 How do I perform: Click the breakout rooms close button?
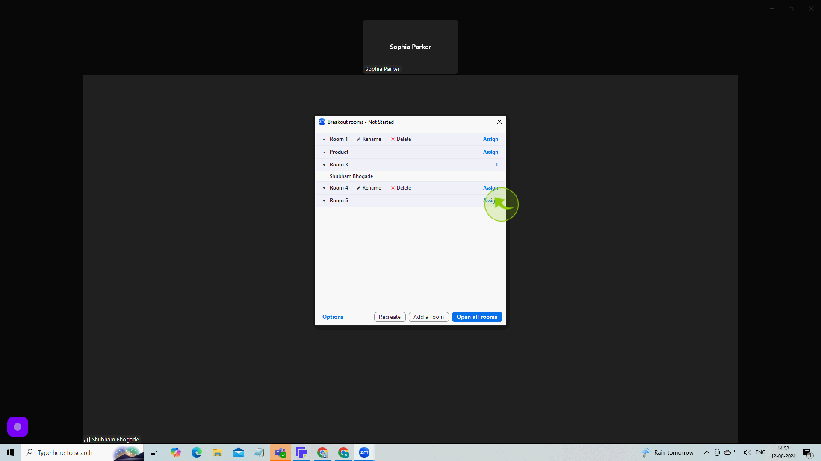(x=499, y=122)
